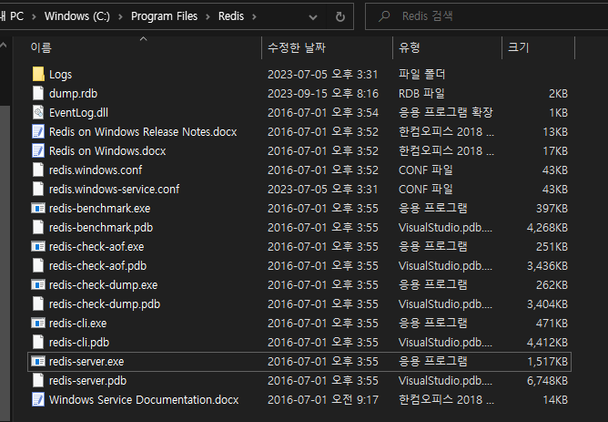
Task: Refresh the Redis folder view
Action: point(340,16)
